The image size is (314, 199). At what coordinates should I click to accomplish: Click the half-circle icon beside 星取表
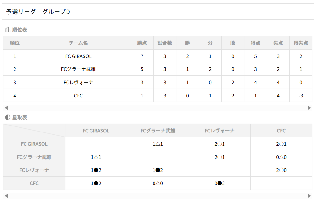pos(8,117)
